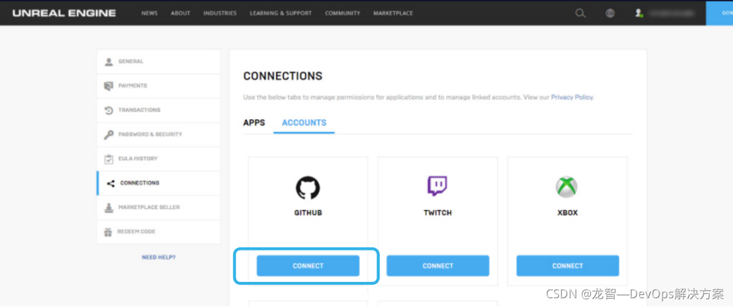This screenshot has width=733, height=307.
Task: Click the EULA History clipboard icon
Action: point(109,159)
